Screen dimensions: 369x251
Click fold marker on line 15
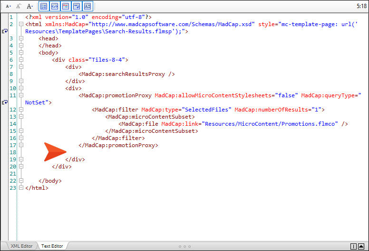point(21,131)
